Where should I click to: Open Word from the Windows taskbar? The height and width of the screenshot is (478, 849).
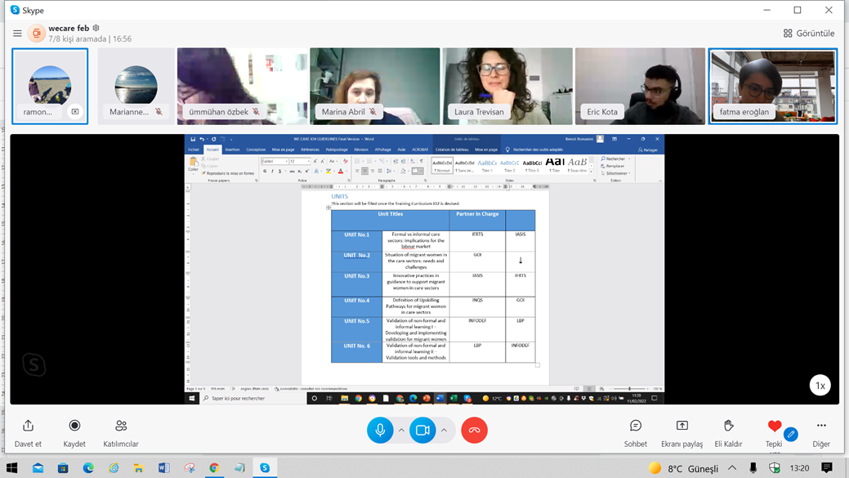163,468
